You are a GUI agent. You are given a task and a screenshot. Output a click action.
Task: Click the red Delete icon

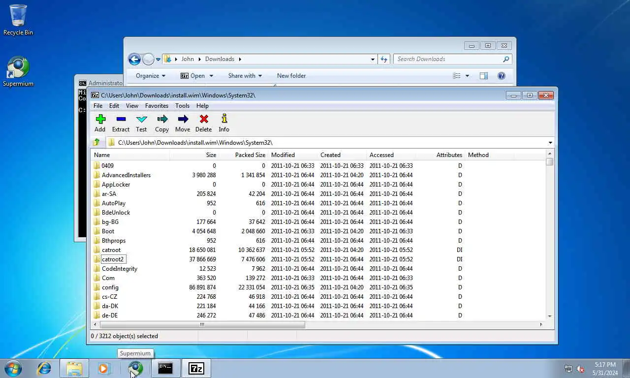203,119
